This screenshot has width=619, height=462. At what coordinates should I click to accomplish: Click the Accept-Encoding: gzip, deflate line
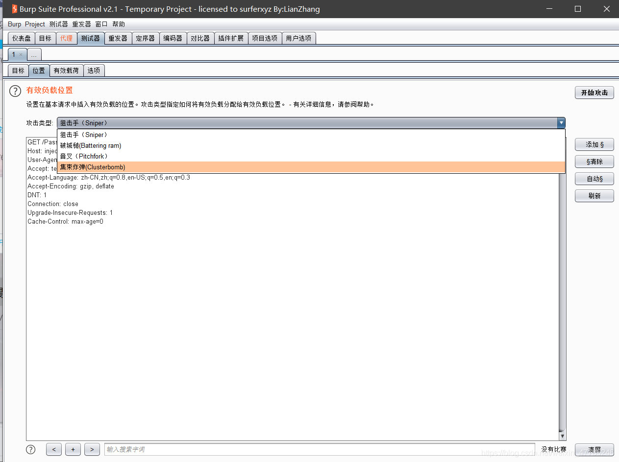[71, 186]
